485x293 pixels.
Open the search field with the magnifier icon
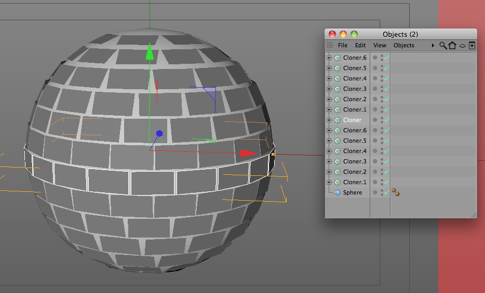coord(443,46)
